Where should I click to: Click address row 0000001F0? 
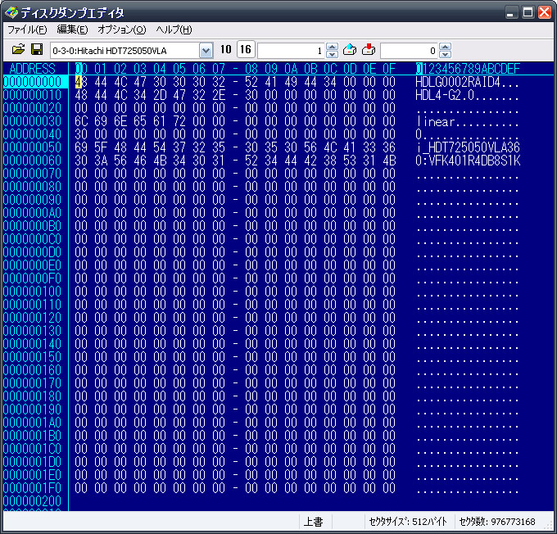tap(32, 488)
